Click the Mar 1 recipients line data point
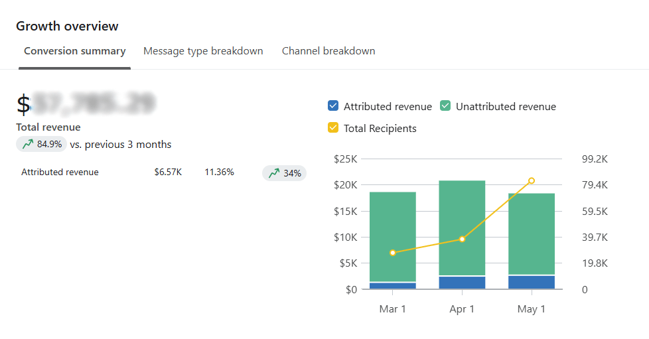The height and width of the screenshot is (339, 649). click(393, 253)
